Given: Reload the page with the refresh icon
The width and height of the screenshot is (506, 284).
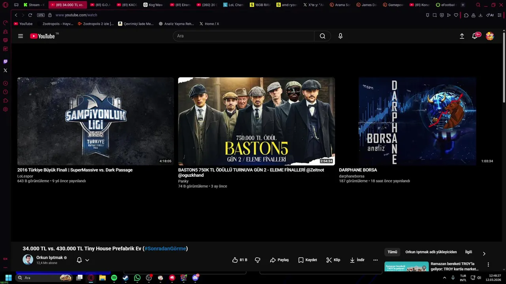Looking at the screenshot, I should (30, 15).
